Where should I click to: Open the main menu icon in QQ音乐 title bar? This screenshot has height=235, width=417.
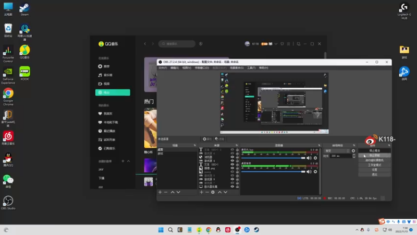[x=289, y=44]
